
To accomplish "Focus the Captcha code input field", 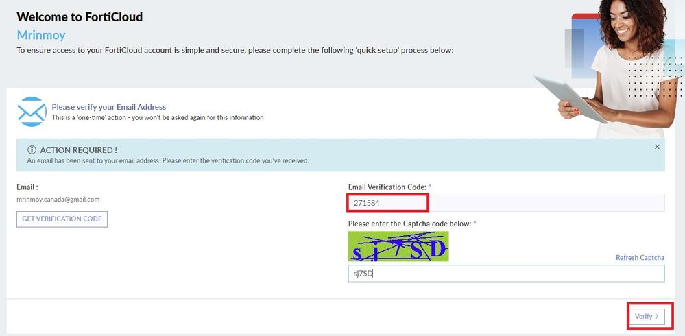I will coord(506,274).
